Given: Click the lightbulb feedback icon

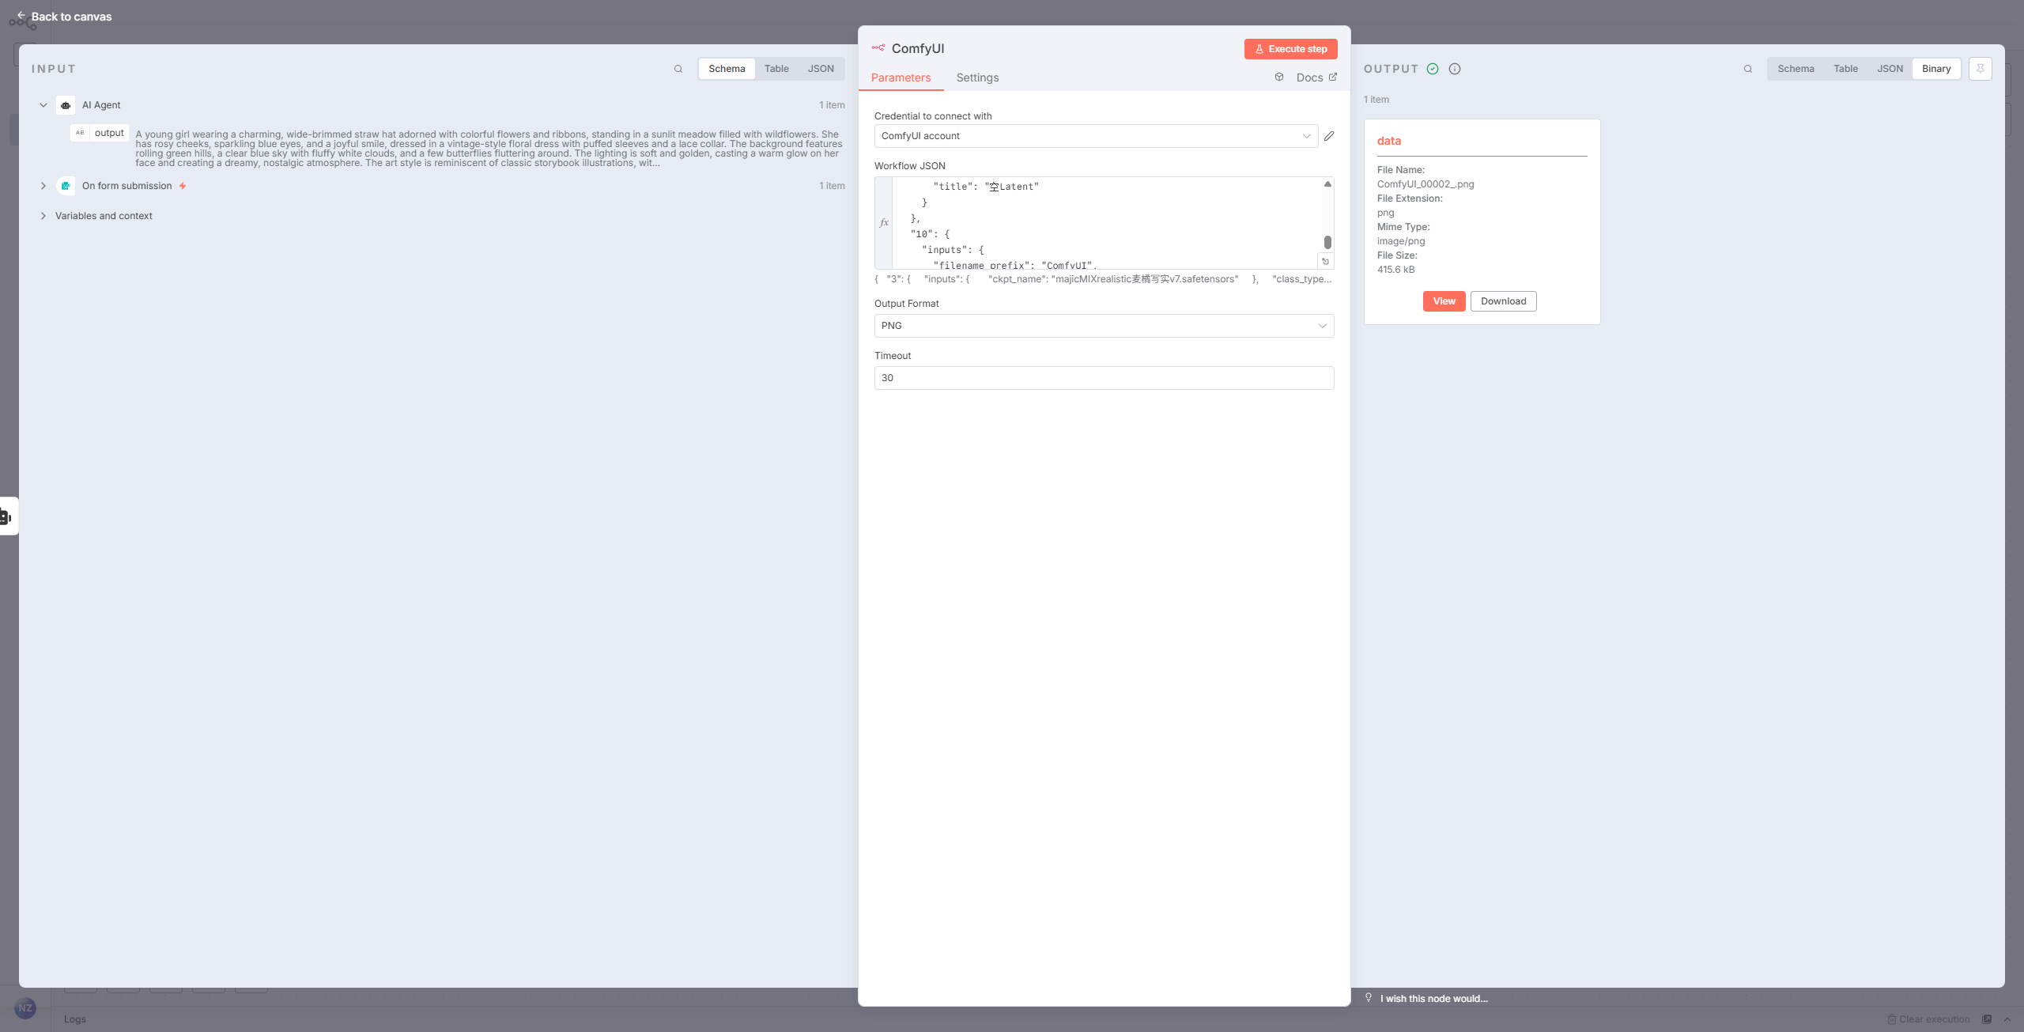Looking at the screenshot, I should 1369,998.
